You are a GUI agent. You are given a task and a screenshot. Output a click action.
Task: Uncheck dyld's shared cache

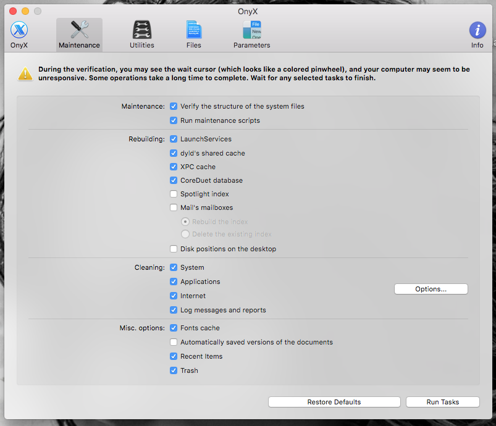(x=174, y=153)
